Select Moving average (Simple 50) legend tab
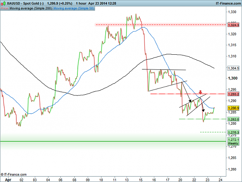This screenshot has height=182, width=242. point(74,9)
